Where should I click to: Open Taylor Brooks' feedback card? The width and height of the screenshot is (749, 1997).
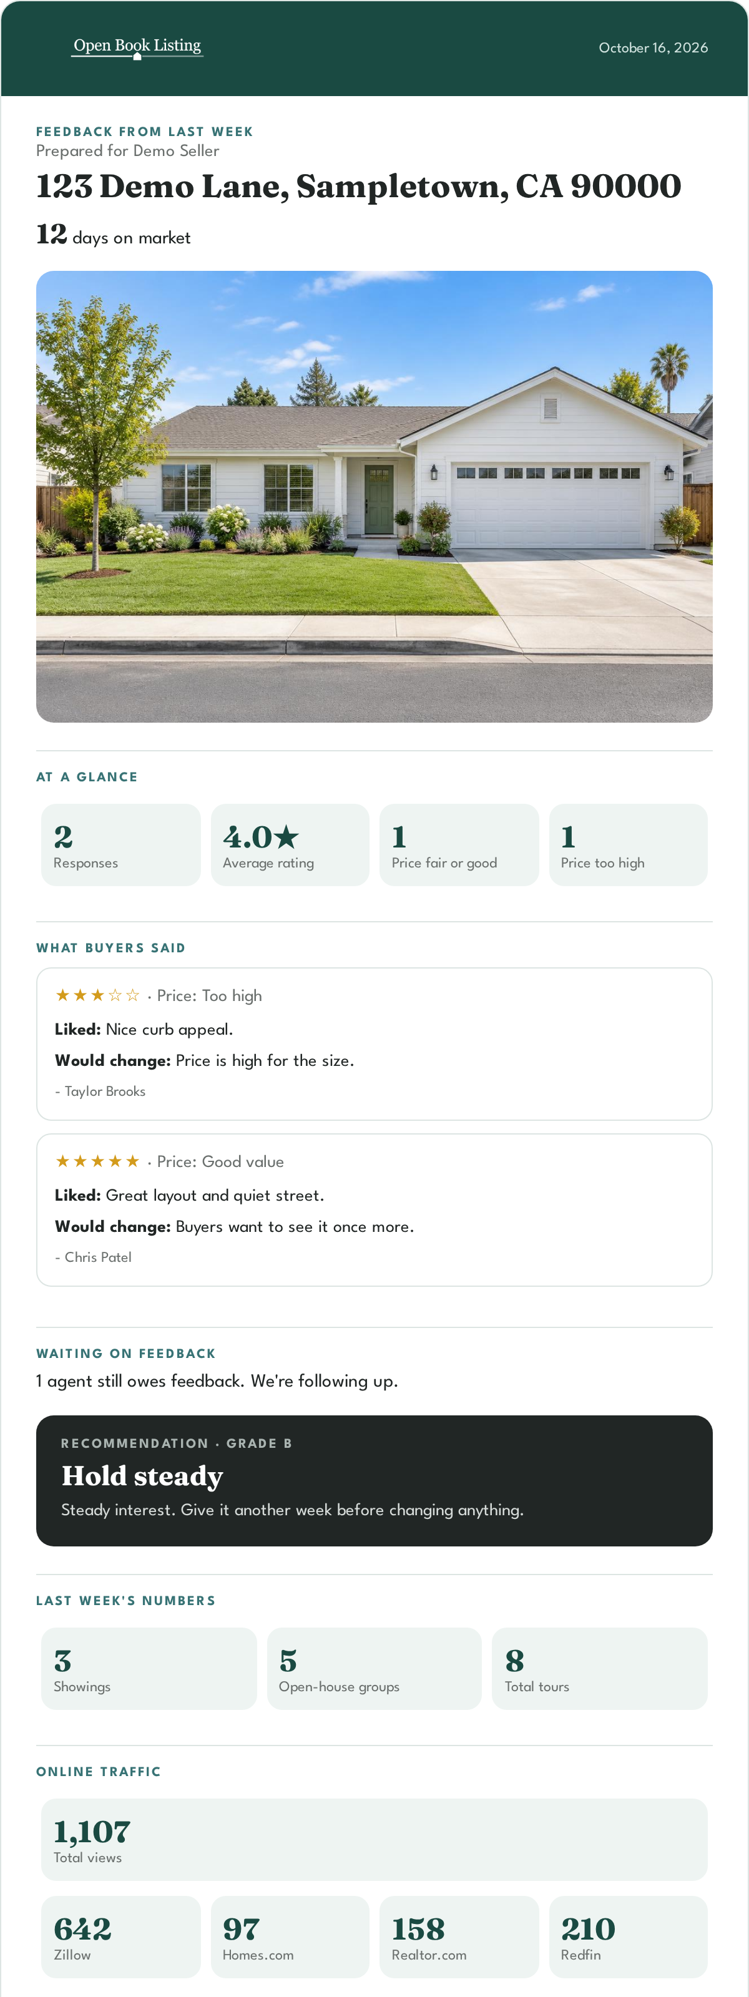point(374,1043)
